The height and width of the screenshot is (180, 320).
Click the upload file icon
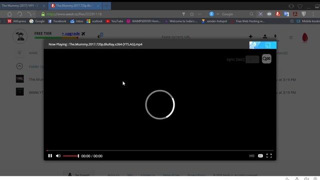265,36
